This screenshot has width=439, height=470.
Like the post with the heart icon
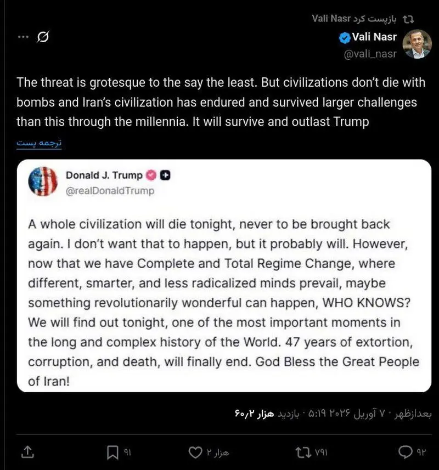[x=195, y=452]
